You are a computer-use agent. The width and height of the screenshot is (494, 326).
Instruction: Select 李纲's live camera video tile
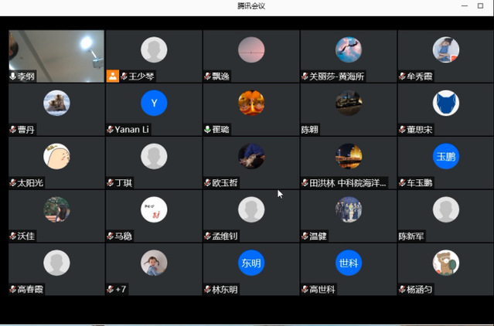pos(56,56)
